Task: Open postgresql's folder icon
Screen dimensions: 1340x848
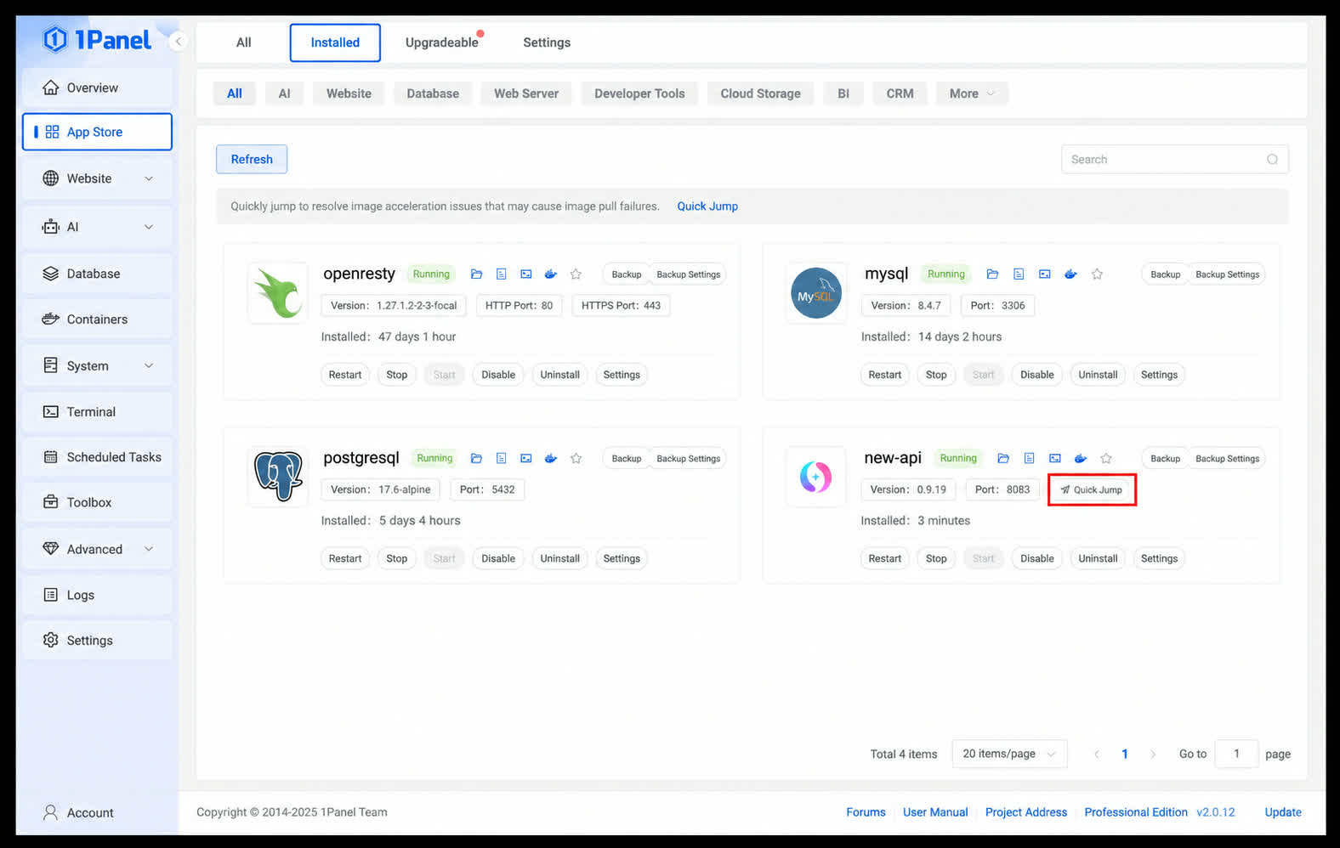Action: coord(476,459)
